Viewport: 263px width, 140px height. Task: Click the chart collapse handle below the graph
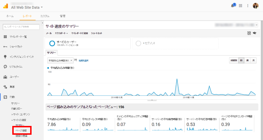[152, 100]
